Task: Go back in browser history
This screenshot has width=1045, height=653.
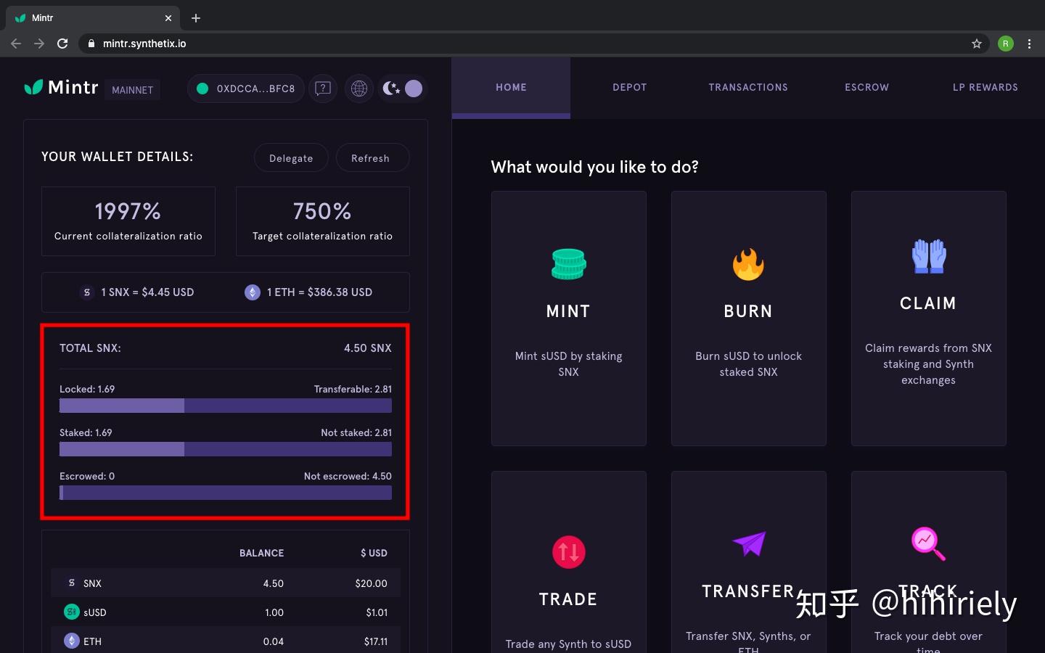Action: coord(16,44)
